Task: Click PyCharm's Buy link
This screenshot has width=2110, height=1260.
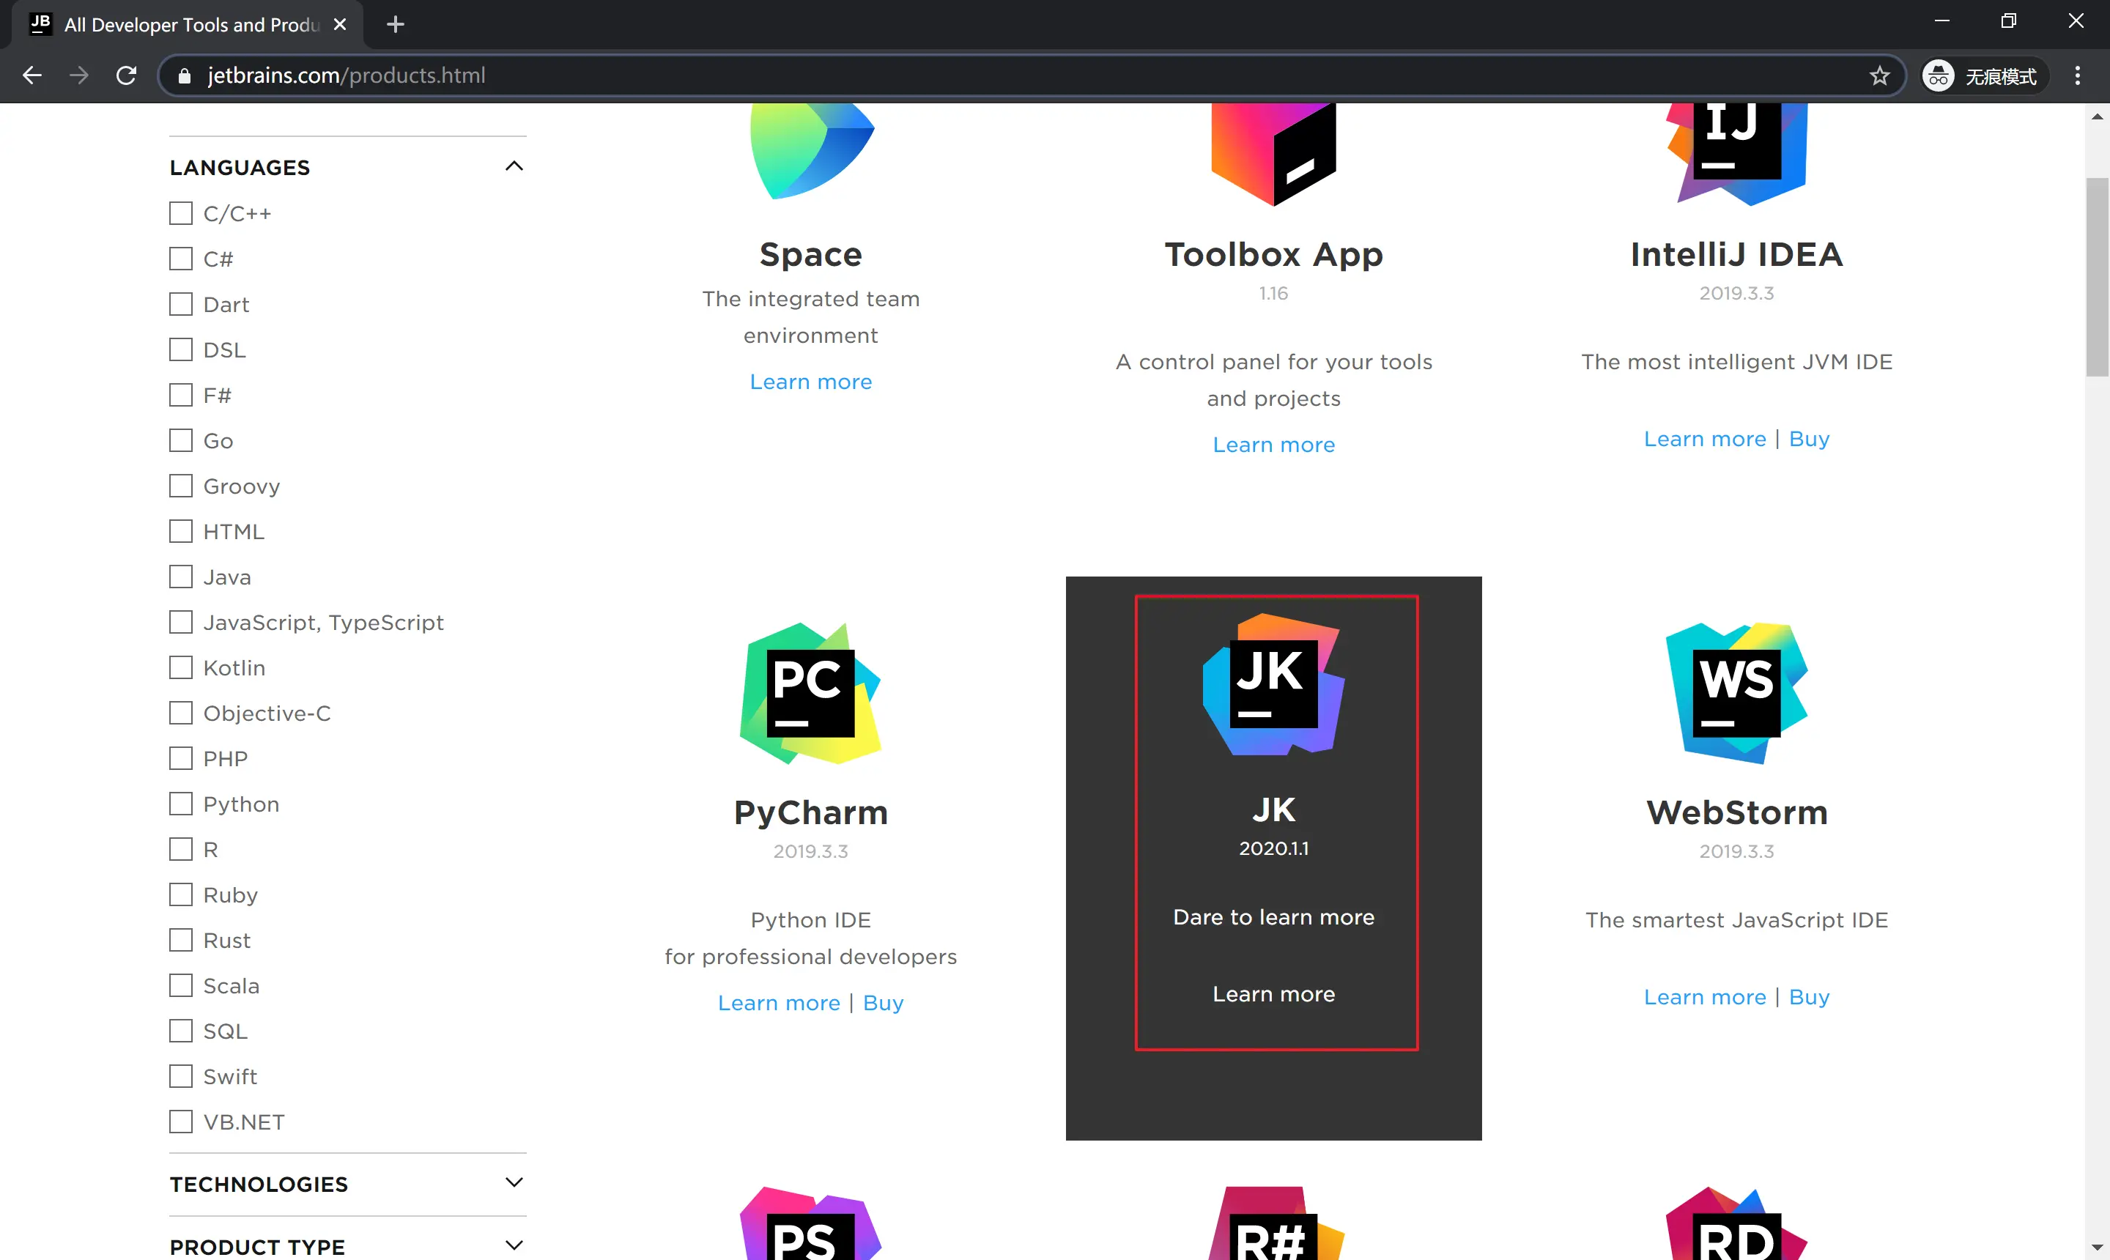Action: pyautogui.click(x=882, y=1003)
